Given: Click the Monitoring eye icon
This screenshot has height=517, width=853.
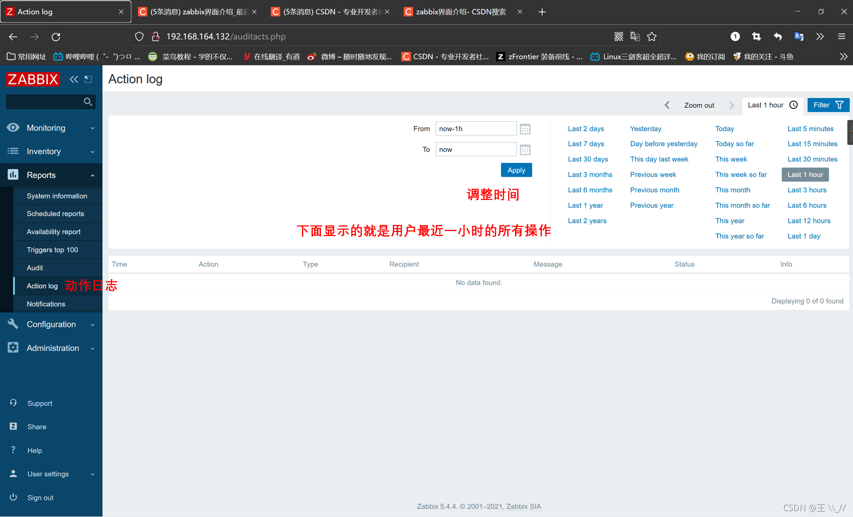Looking at the screenshot, I should click(13, 128).
